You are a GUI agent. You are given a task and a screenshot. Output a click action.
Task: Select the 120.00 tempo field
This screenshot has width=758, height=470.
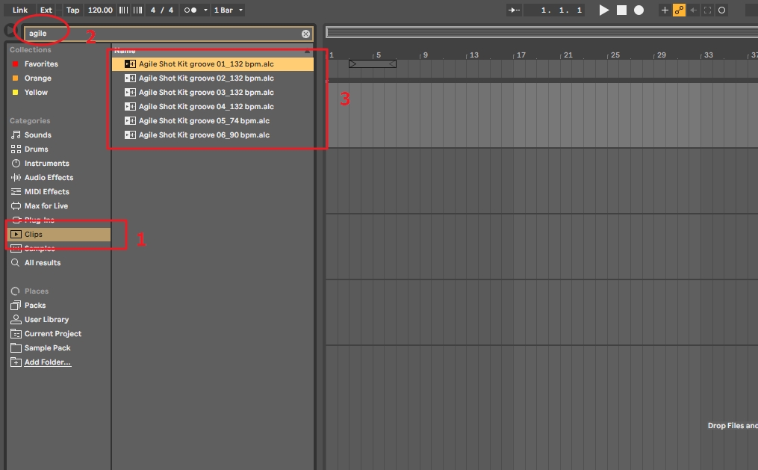(100, 10)
